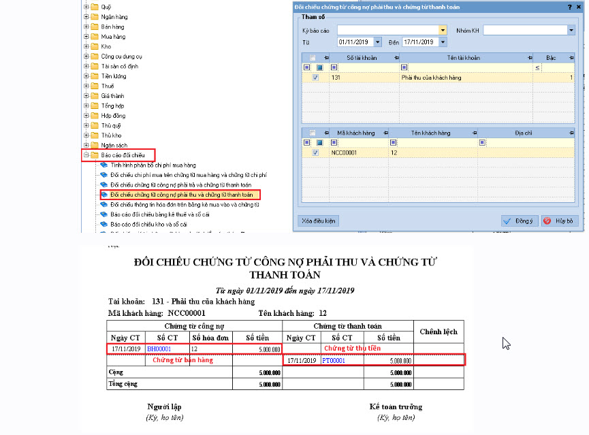The image size is (589, 435).
Task: Toggle select-all checkbox in accounts grid header
Action: (x=313, y=58)
